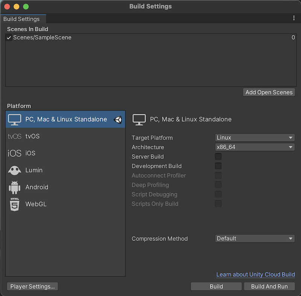
Task: Click the Server Build label
Action: (x=148, y=157)
